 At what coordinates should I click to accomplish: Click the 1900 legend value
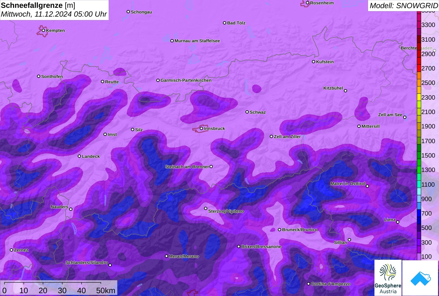tap(428, 127)
